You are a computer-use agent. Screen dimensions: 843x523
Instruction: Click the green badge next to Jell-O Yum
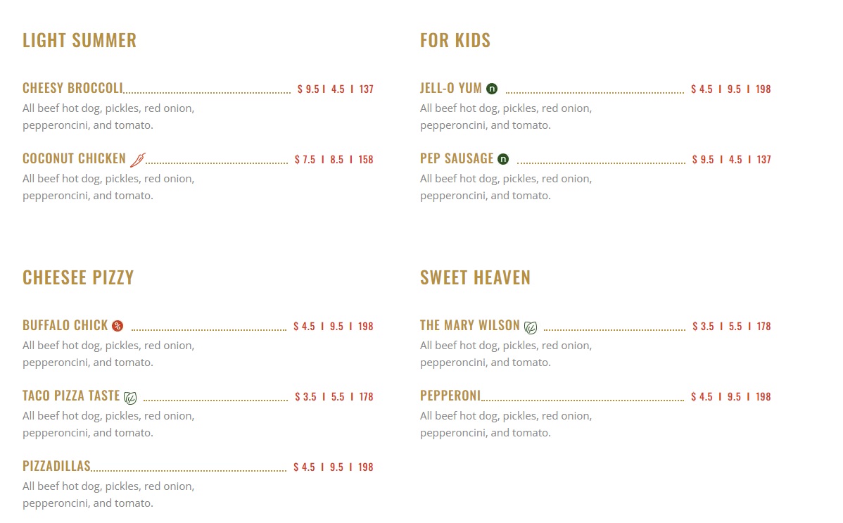pyautogui.click(x=492, y=89)
